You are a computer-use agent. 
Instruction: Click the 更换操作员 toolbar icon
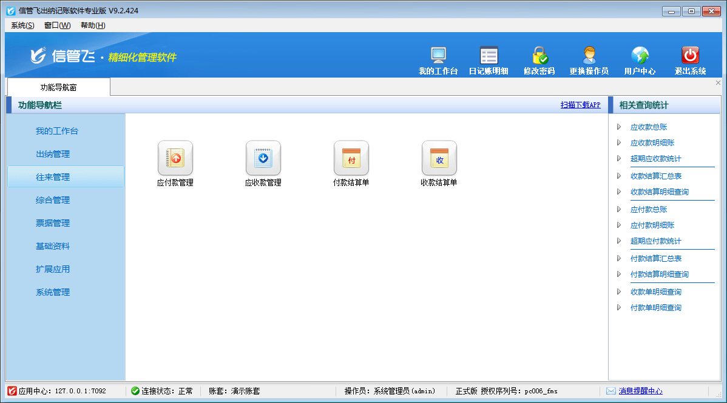tap(589, 59)
